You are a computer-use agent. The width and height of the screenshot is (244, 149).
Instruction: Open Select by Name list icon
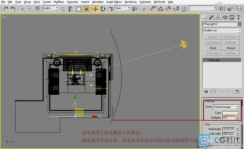pyautogui.click(x=71, y=9)
